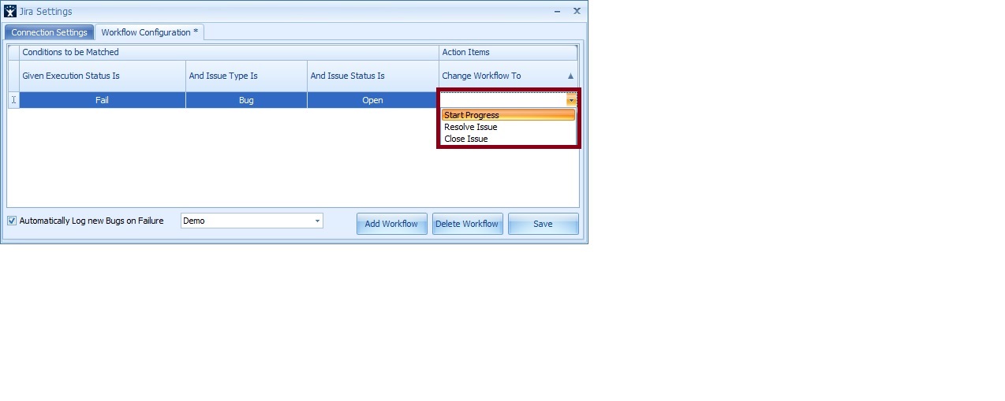
Task: Choose Close Issue from the dropdown list
Action: pos(508,139)
